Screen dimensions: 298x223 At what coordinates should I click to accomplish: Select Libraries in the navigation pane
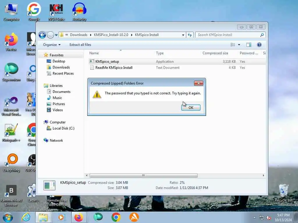56,86
